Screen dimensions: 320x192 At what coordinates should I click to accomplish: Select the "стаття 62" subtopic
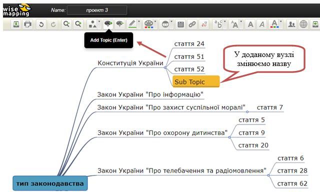click(292, 183)
